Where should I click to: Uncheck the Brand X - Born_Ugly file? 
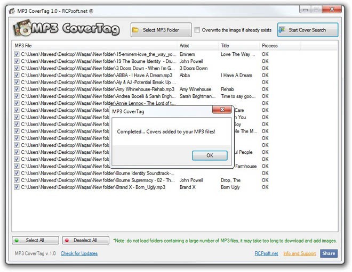(17, 187)
